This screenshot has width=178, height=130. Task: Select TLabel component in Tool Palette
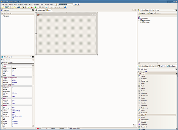[x=143, y=83]
